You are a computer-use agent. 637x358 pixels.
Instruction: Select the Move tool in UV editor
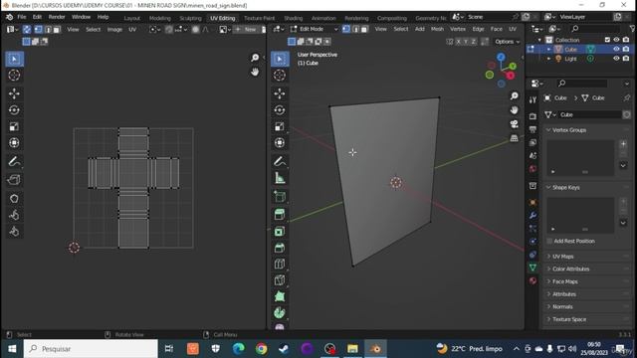14,93
